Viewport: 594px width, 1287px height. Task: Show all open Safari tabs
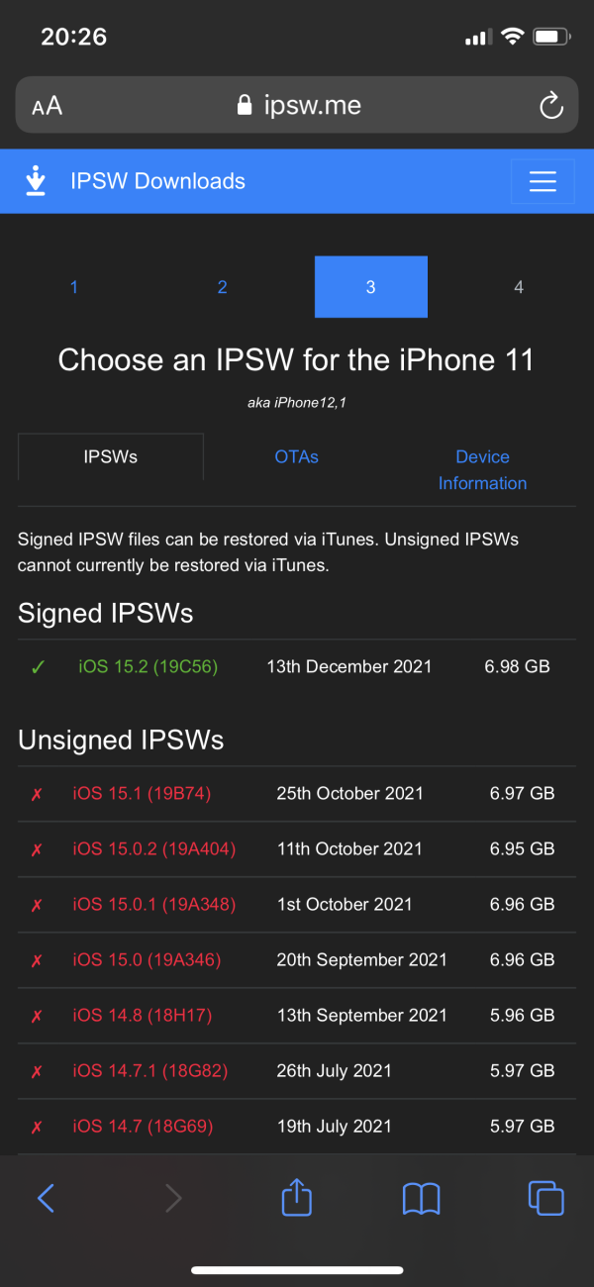(x=545, y=1199)
